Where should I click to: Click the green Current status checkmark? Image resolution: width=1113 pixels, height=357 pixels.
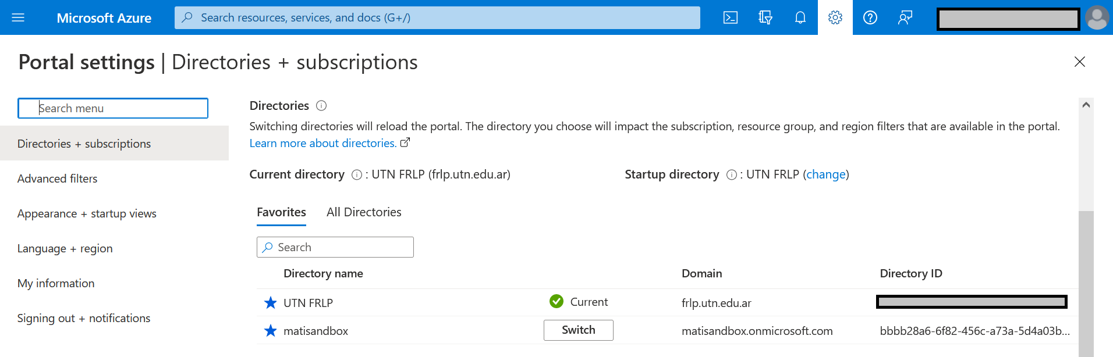(x=556, y=301)
